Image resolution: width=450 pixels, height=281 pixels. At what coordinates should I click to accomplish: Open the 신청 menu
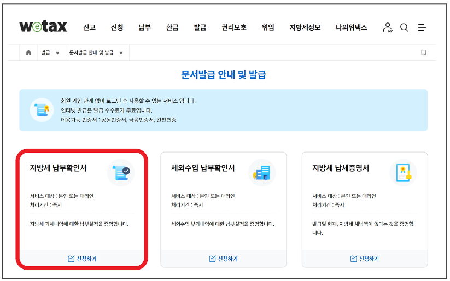117,27
